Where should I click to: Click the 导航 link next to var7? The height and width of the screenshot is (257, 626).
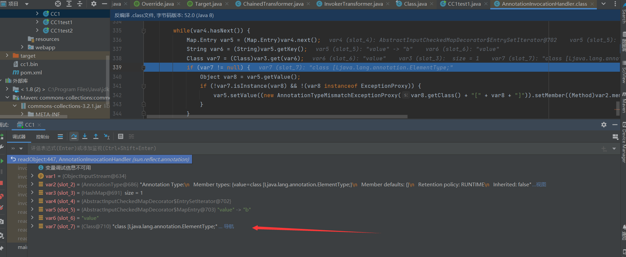229,227
